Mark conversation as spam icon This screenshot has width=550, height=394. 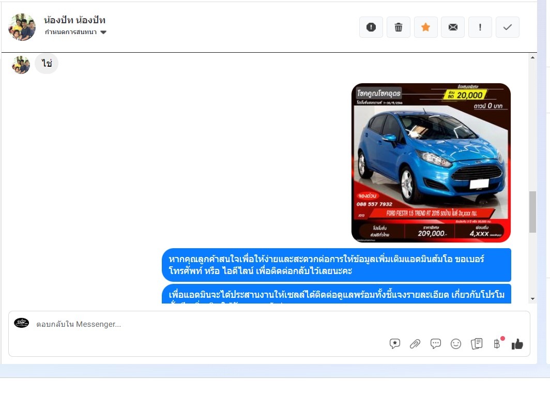(371, 27)
